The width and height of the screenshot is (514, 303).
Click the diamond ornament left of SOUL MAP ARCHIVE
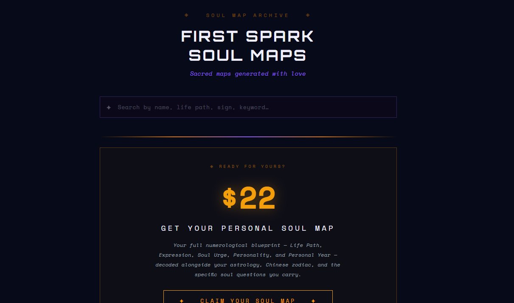pos(187,15)
